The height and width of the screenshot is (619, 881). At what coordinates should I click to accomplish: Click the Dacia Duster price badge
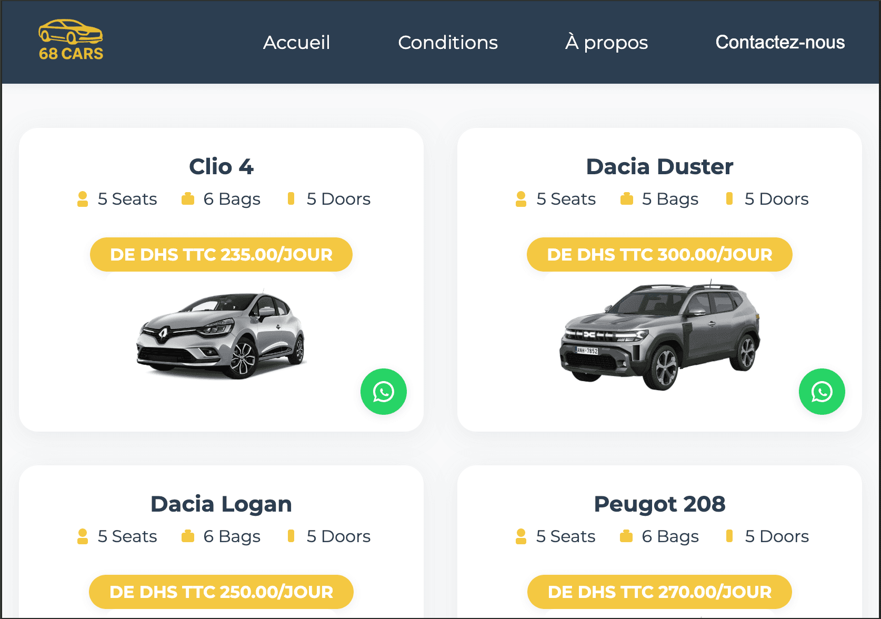pos(659,254)
